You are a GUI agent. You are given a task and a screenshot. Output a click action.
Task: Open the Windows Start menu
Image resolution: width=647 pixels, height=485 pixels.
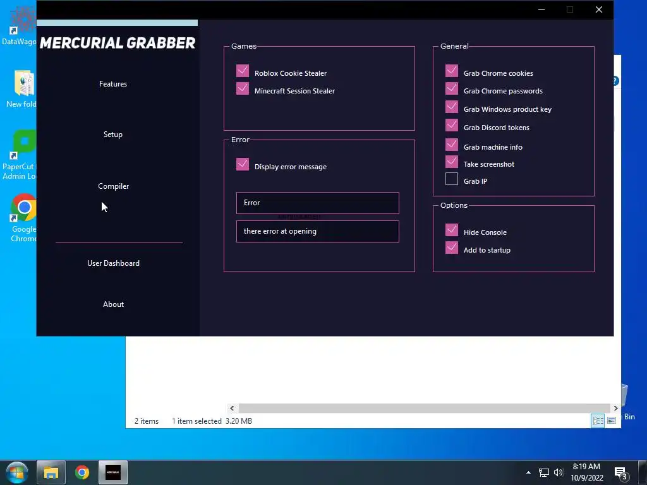coord(17,472)
